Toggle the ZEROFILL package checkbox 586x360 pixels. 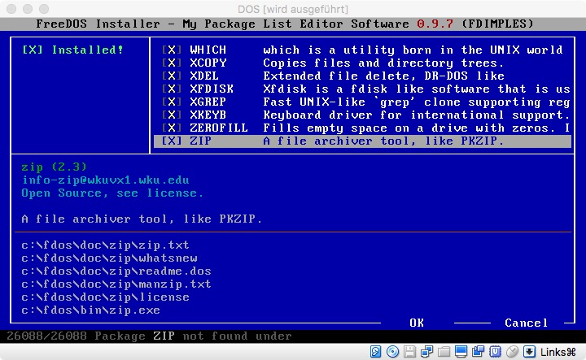172,128
